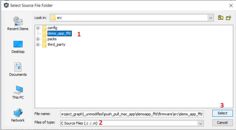Viewport: 236px width, 130px height.
Task: Open the This PC location
Action: (x=18, y=92)
